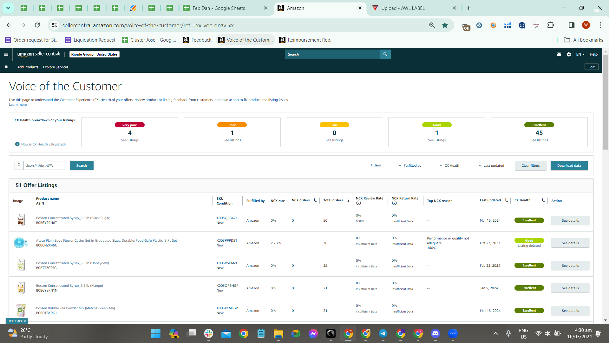
Task: Click the NCX Return Rate info icon
Action: point(394,203)
